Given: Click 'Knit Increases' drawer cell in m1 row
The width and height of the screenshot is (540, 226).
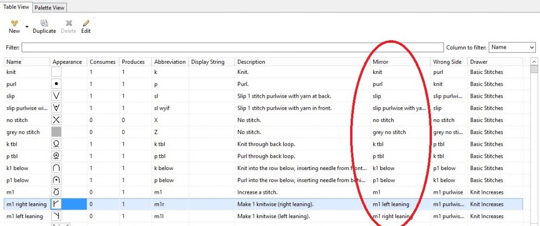Looking at the screenshot, I should coord(487,192).
